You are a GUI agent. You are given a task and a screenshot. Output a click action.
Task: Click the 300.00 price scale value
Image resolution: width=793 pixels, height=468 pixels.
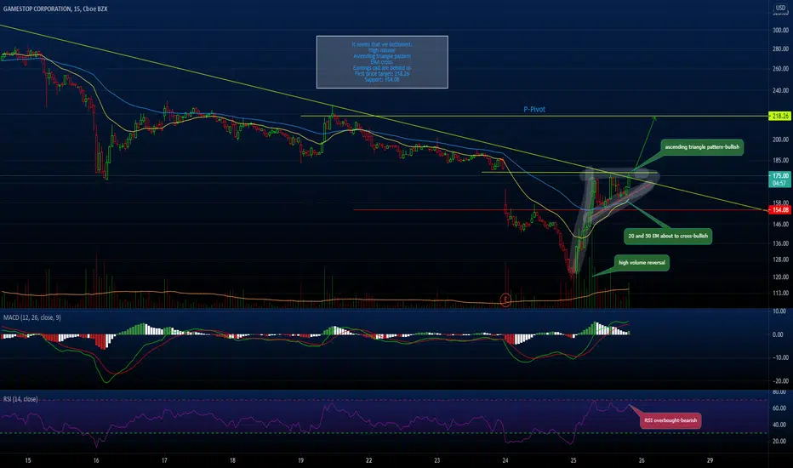point(780,31)
